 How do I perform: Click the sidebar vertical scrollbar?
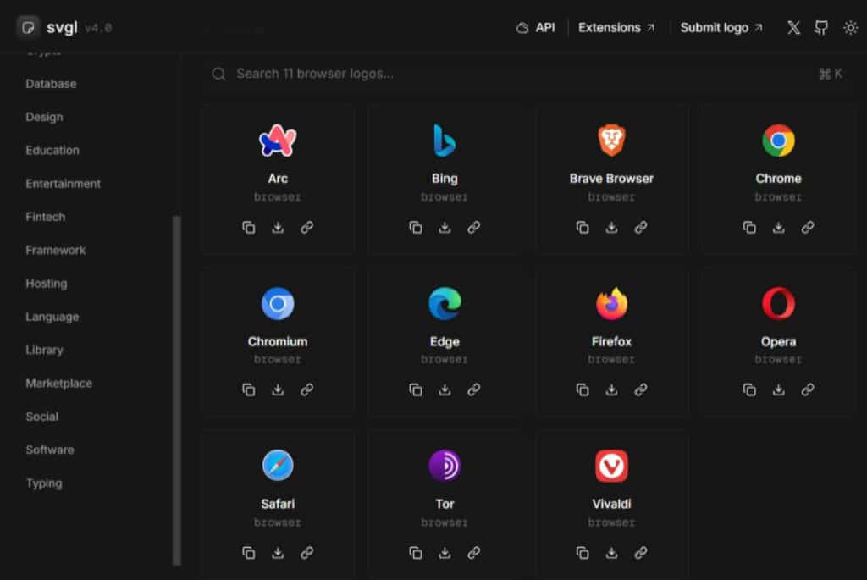coord(176,389)
